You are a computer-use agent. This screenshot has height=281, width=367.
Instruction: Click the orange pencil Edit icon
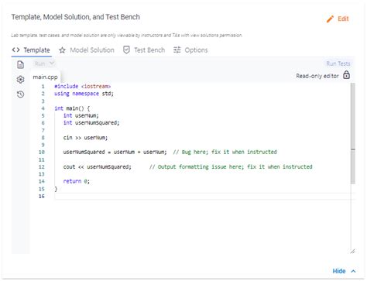tap(330, 19)
